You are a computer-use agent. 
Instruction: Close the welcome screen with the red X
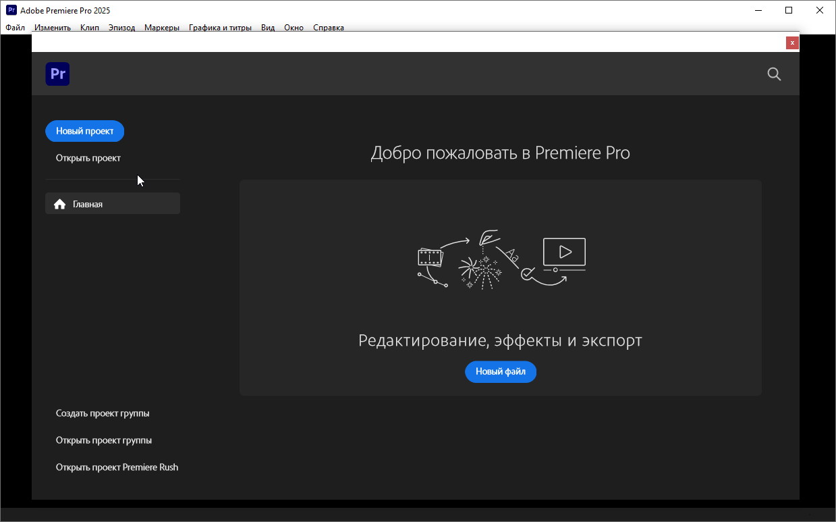[792, 43]
